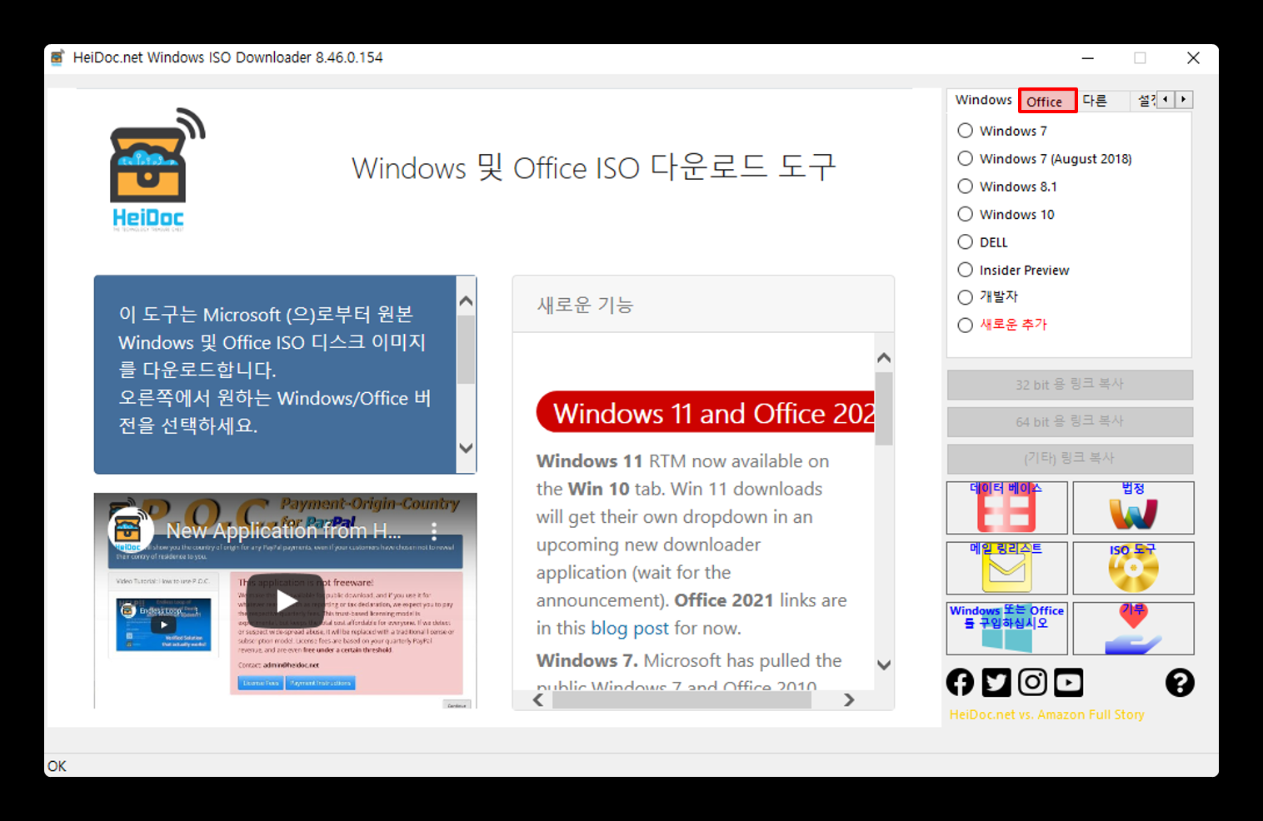Click the (기타) 링크 복사 button
1263x821 pixels.
1070,458
